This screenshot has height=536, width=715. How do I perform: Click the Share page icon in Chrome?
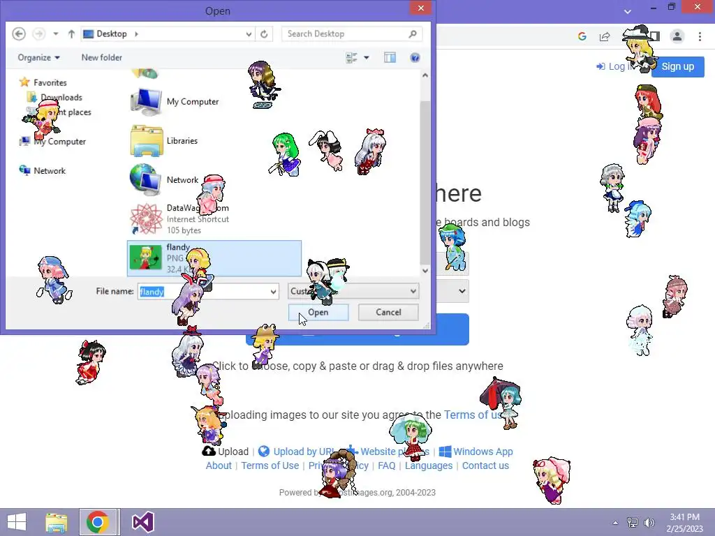(x=605, y=36)
